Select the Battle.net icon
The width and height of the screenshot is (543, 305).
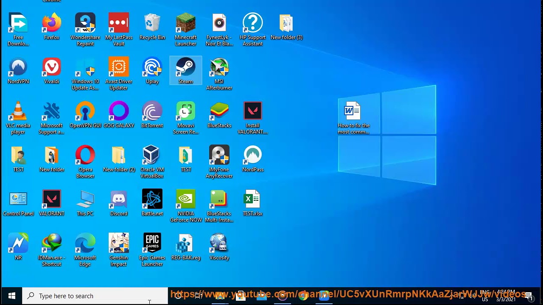point(152,199)
